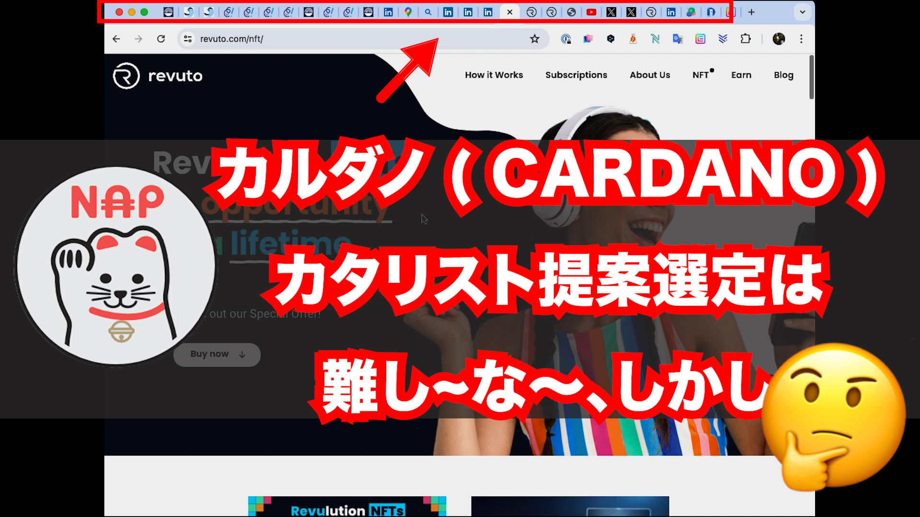
Task: Click the Google Translate extension icon
Action: pos(678,39)
